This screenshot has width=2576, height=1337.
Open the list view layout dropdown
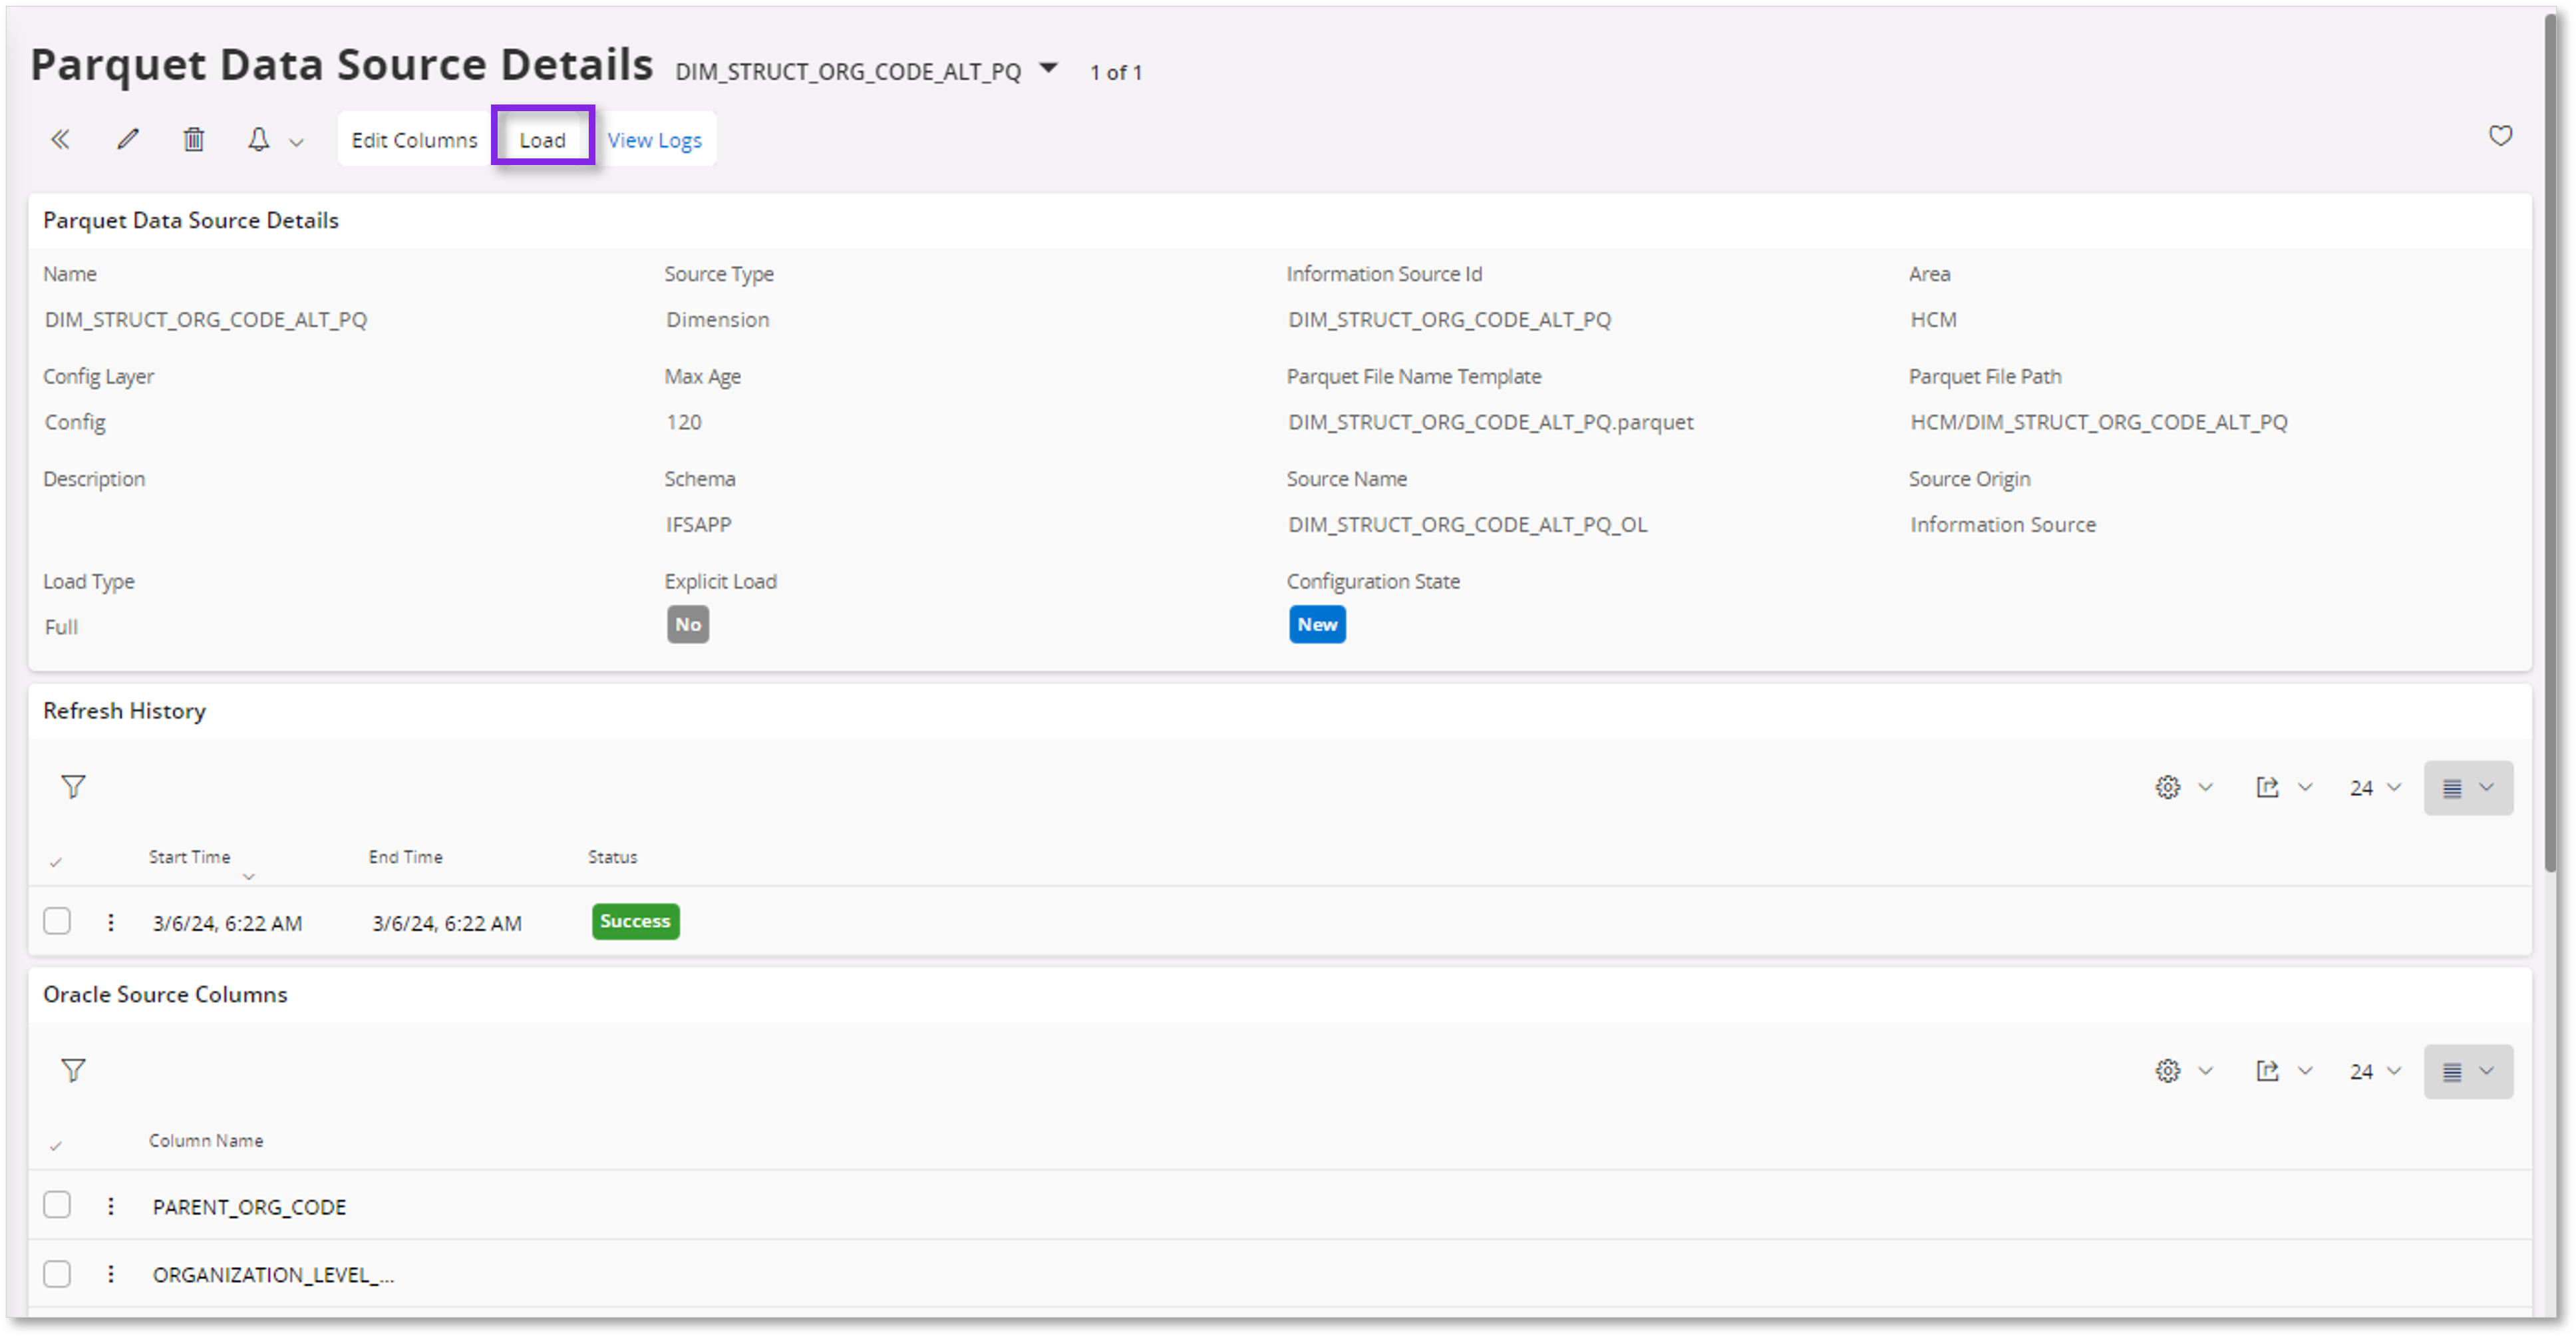(x=2468, y=787)
